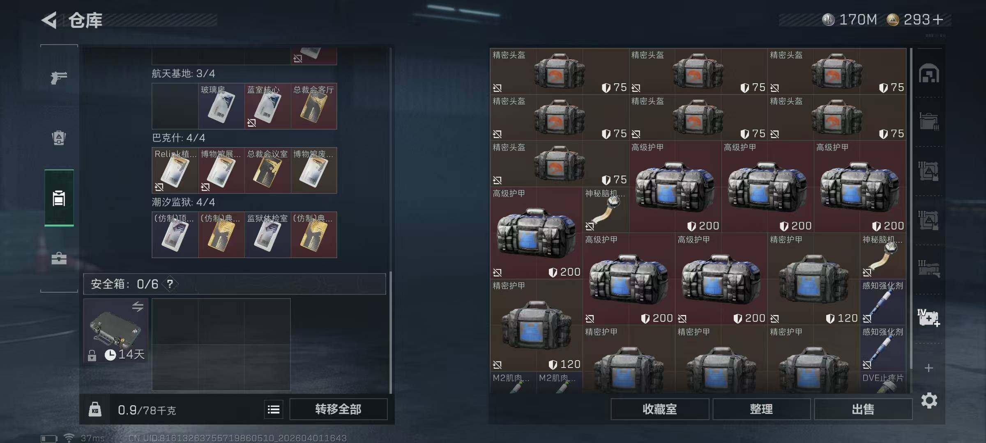
Task: Open the weapons category pistol icon
Action: click(x=59, y=77)
